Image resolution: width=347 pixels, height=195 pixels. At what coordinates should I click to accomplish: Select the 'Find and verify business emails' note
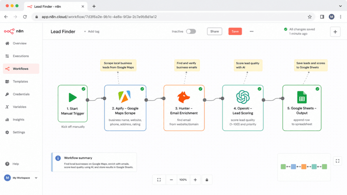pos(187,65)
